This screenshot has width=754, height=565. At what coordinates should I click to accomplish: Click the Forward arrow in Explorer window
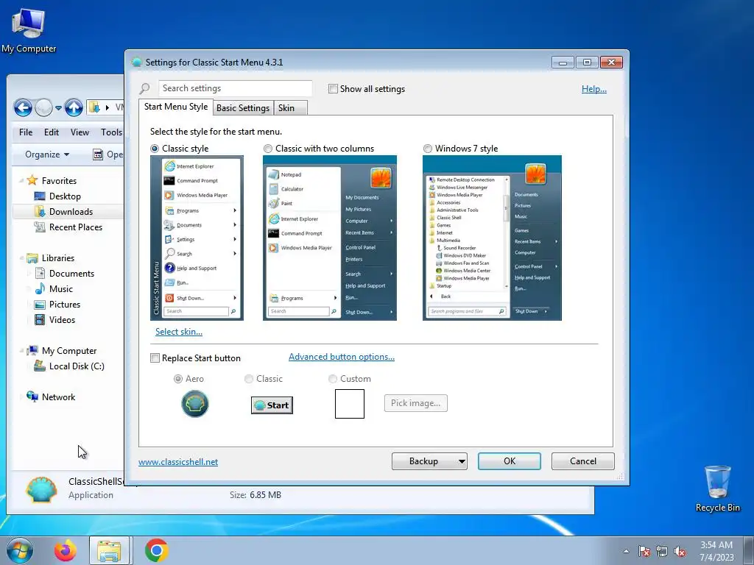pos(43,107)
